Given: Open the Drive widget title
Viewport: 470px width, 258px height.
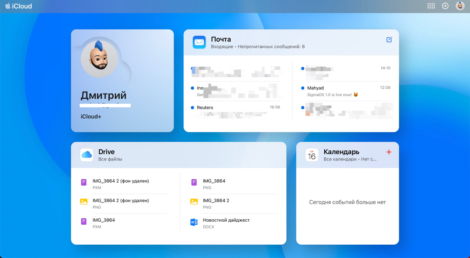Looking at the screenshot, I should (x=107, y=152).
